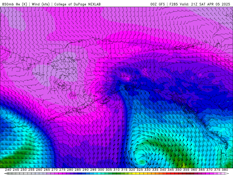Image resolution: width=233 pixels, height=175 pixels.
Task: Click the 275 value on color scale
Action: 62,170
